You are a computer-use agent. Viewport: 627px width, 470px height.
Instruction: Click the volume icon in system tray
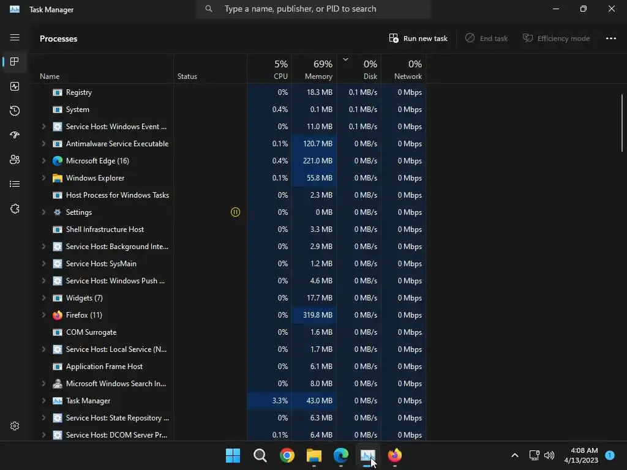(x=549, y=455)
